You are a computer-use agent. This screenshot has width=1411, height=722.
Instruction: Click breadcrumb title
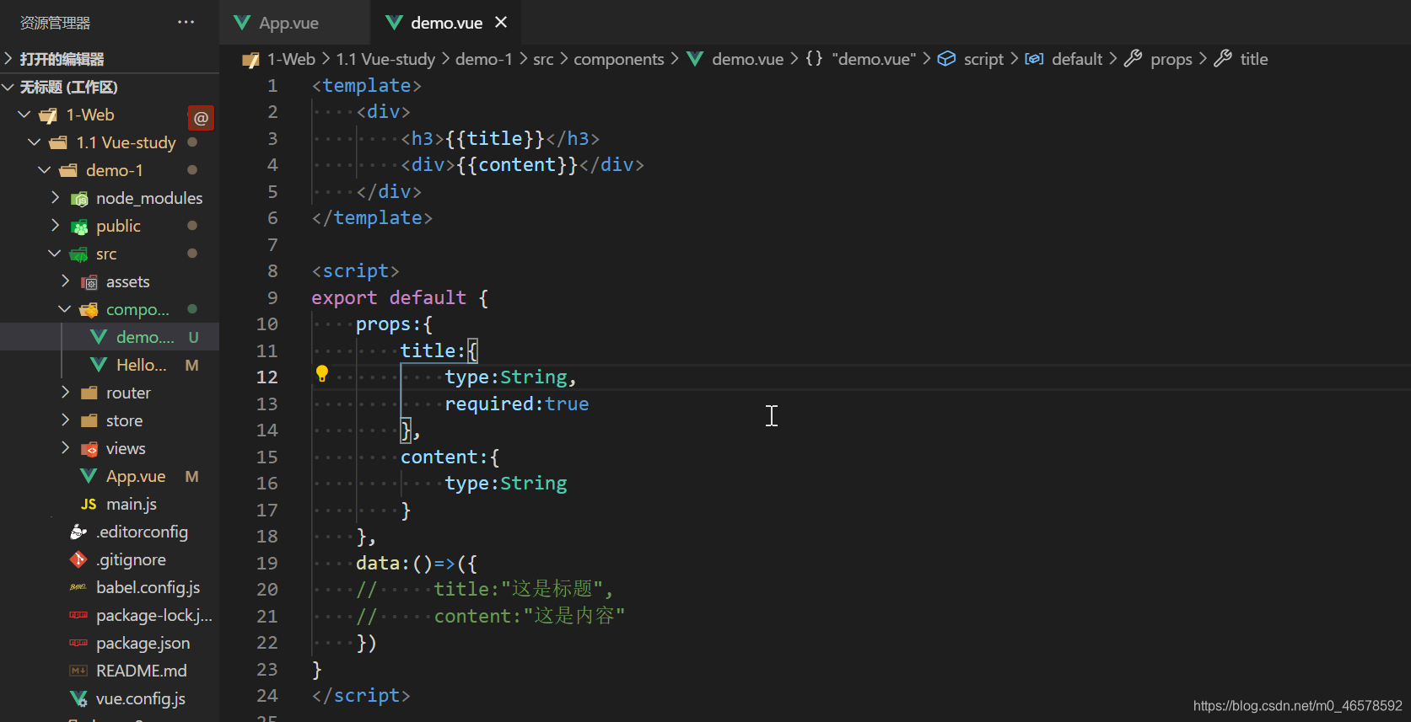pos(1253,59)
